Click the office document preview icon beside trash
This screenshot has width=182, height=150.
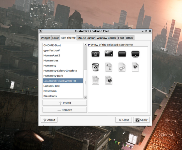coord(109,67)
